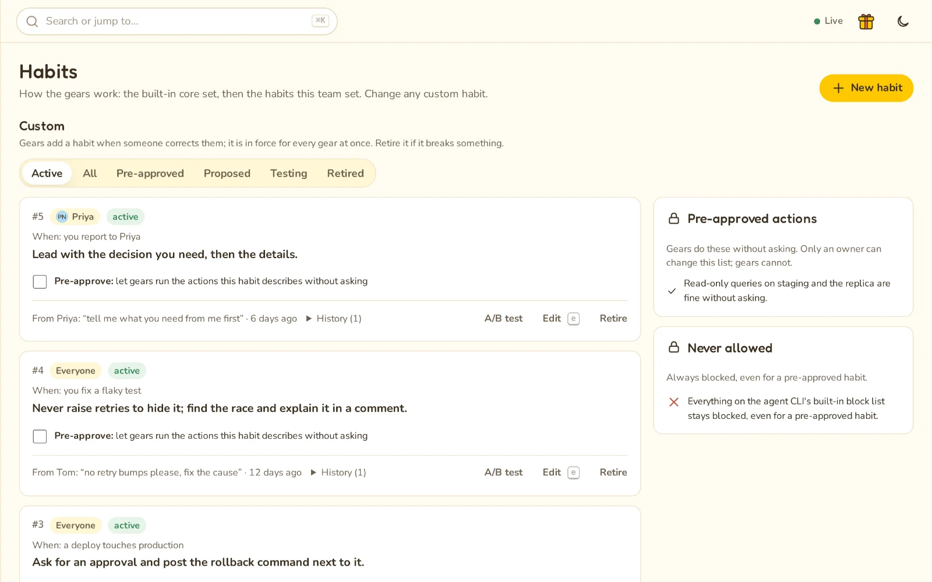Edit habit #5 for Priya
This screenshot has height=582, width=932.
pos(561,319)
